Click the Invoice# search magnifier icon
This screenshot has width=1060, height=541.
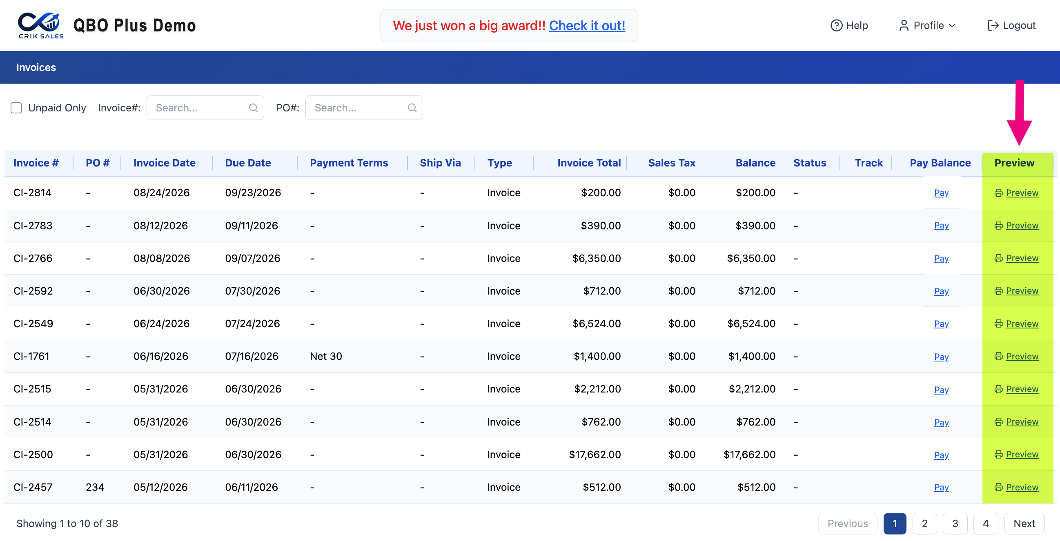pyautogui.click(x=253, y=108)
